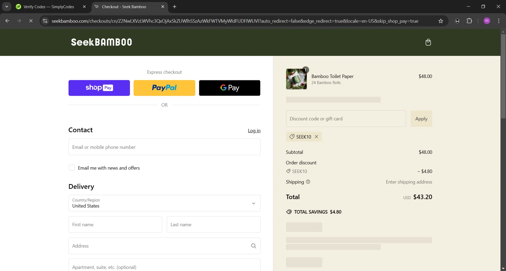The width and height of the screenshot is (506, 271).
Task: Click the Apply discount button
Action: coord(421,119)
